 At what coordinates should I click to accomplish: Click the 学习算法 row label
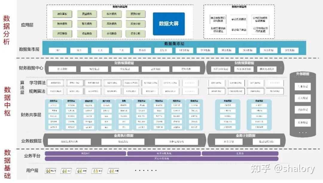37,83
